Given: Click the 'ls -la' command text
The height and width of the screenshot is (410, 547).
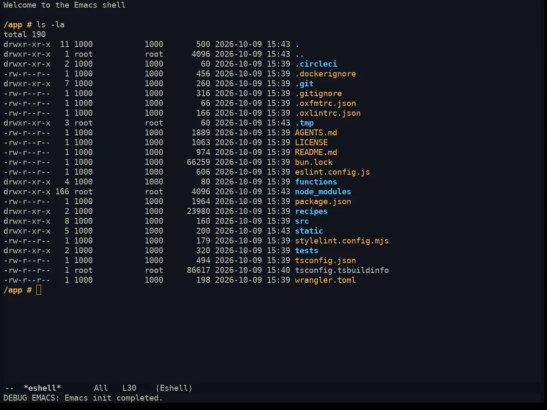Looking at the screenshot, I should click(50, 25).
